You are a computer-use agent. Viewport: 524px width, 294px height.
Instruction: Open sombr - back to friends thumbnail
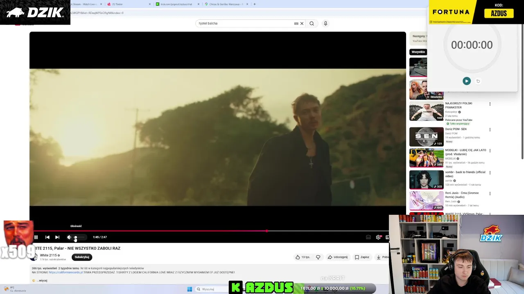pos(426,179)
